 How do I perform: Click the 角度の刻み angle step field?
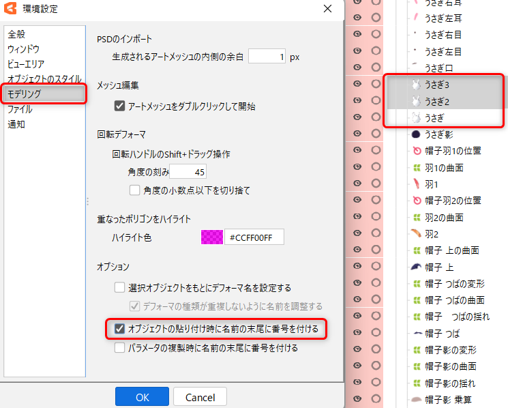(x=188, y=172)
